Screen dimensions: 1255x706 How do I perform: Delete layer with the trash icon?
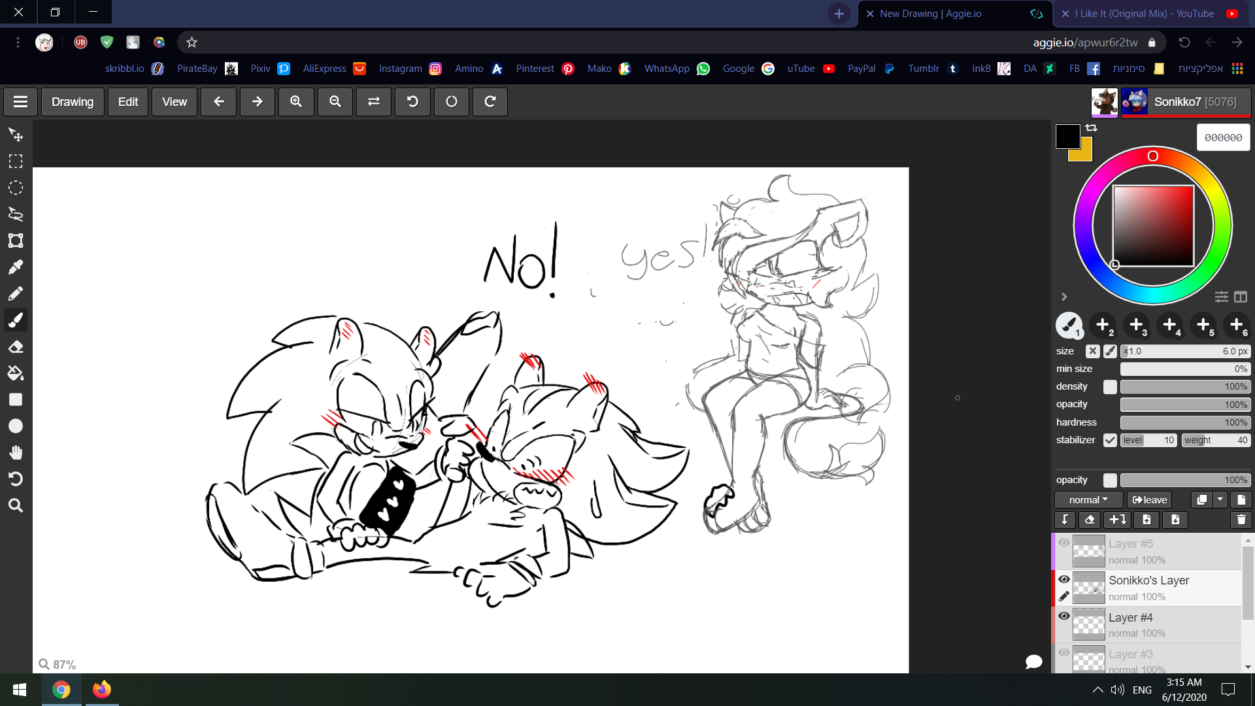(x=1241, y=520)
